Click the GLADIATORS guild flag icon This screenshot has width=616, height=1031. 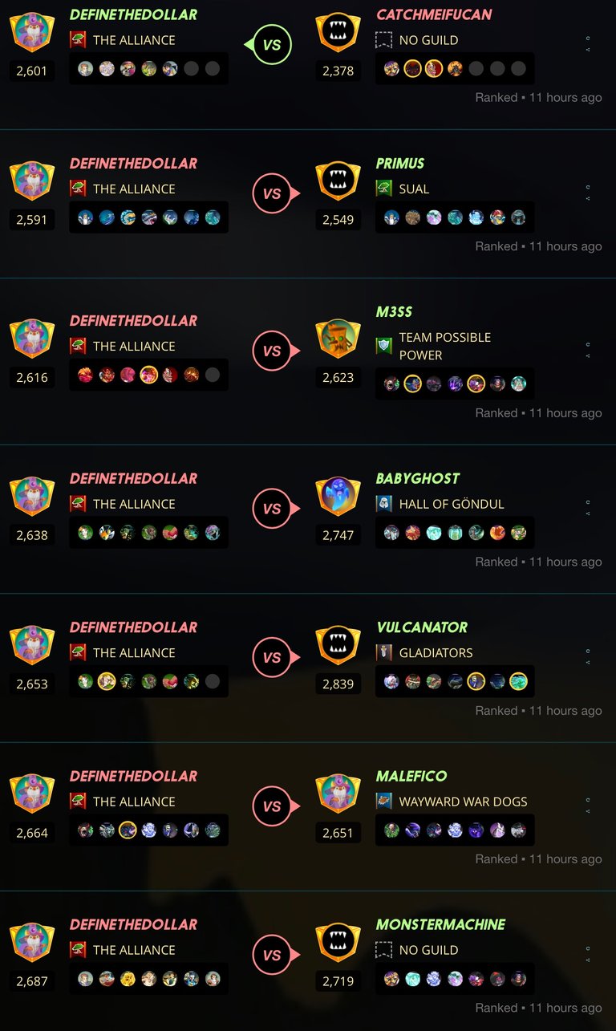point(384,652)
